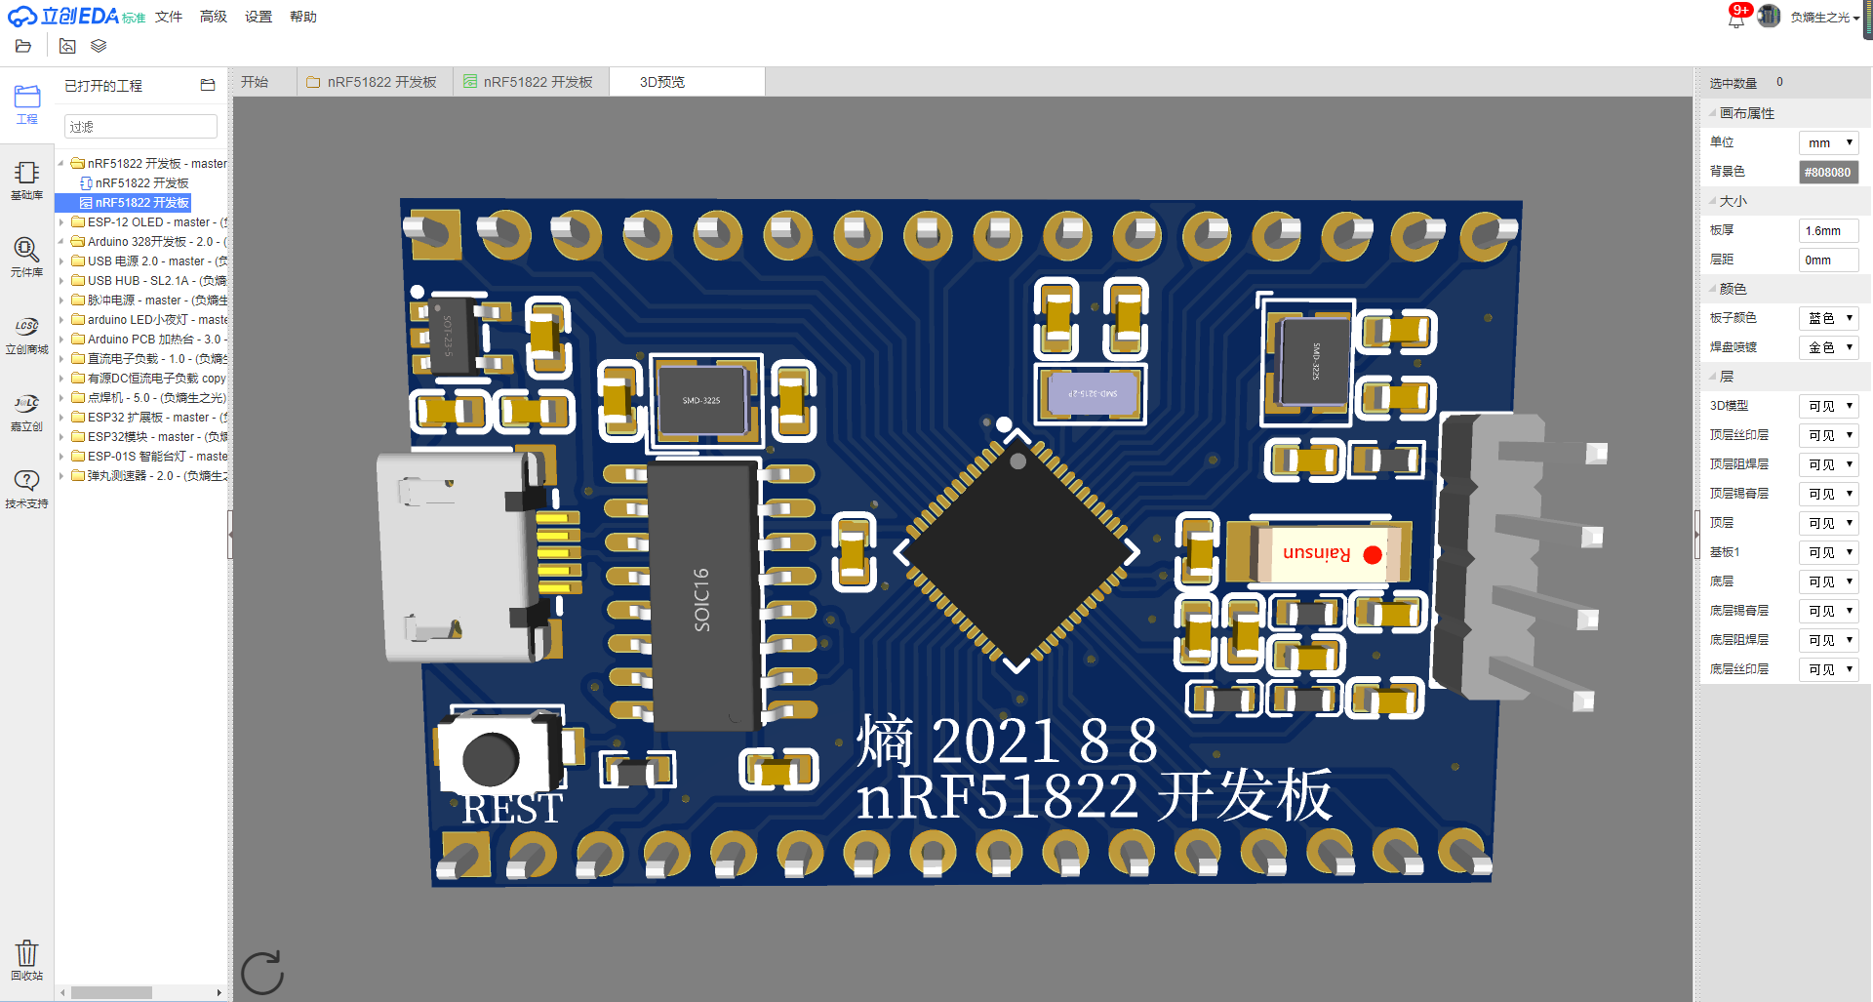The height and width of the screenshot is (1002, 1873).
Task: Change 底层 visibility dropdown
Action: [1828, 581]
